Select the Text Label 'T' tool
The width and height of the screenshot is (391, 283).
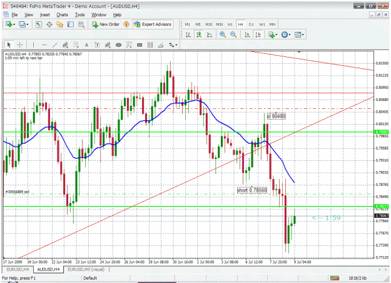tap(97, 45)
